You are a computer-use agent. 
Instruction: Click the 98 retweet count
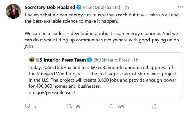[x=78, y=106]
